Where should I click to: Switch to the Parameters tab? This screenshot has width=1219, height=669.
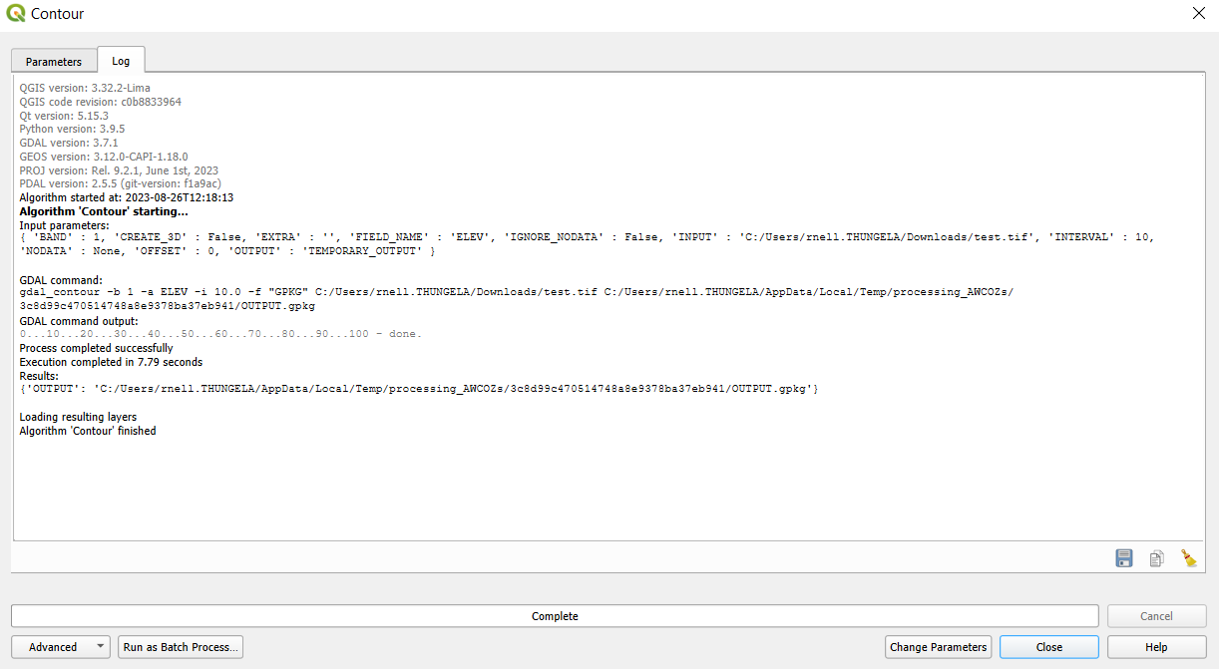pos(53,61)
